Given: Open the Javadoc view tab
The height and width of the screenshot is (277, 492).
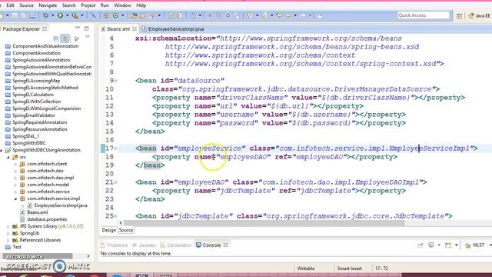Looking at the screenshot, I should pos(145,245).
